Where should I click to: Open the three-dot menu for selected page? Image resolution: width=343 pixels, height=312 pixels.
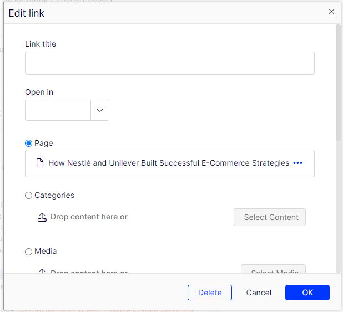(297, 163)
